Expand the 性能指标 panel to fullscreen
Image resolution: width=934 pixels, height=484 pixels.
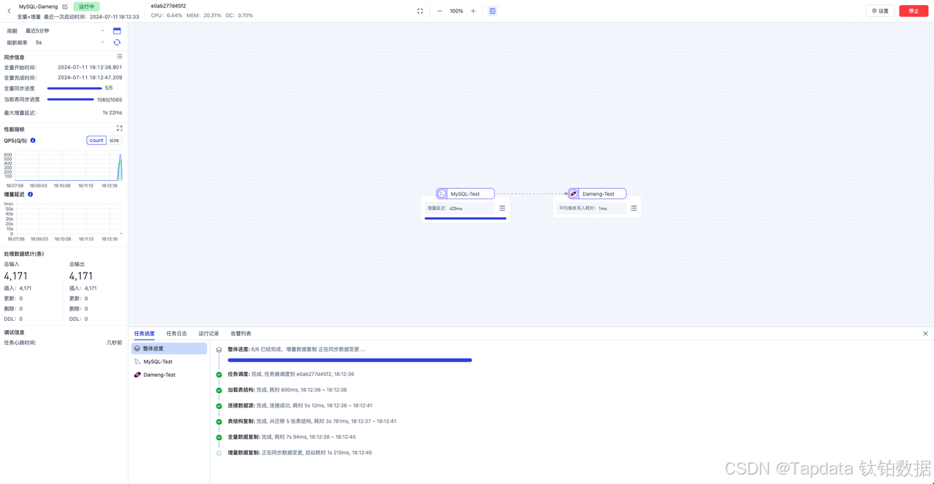(120, 128)
